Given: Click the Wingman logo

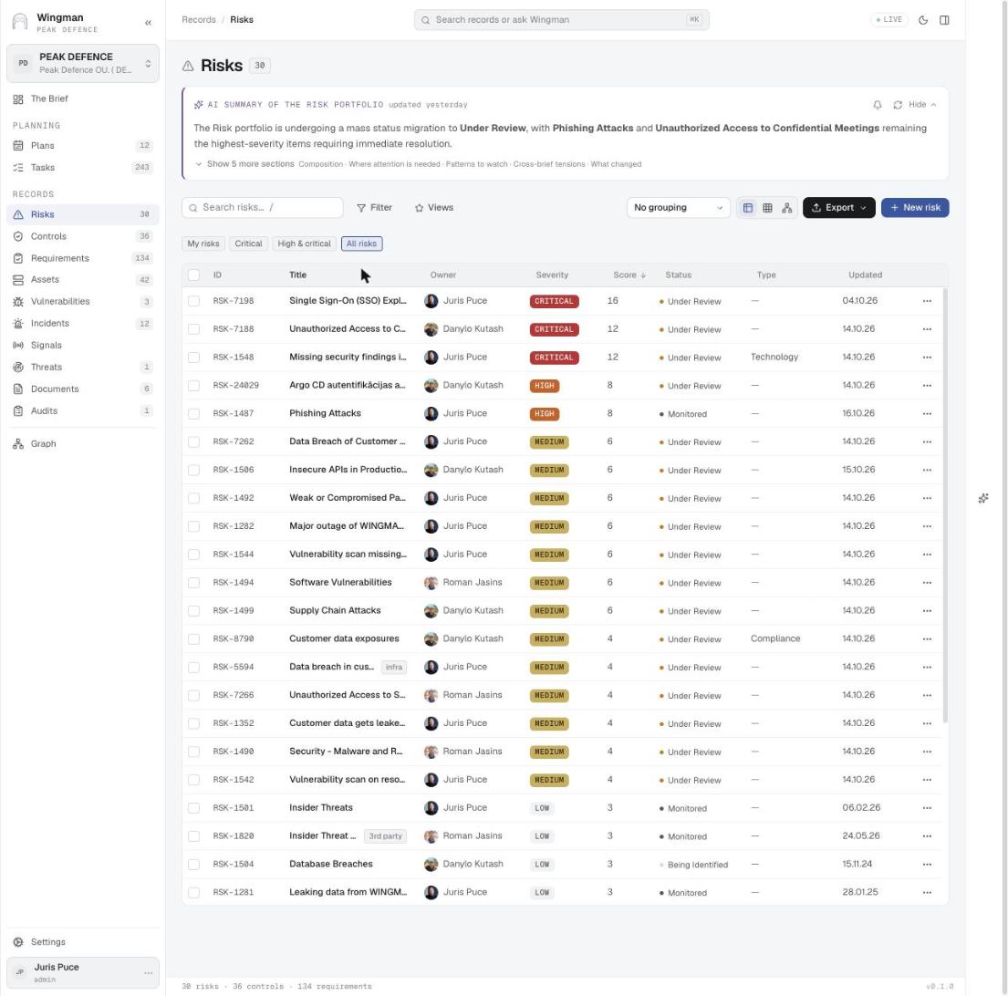Looking at the screenshot, I should click(21, 22).
